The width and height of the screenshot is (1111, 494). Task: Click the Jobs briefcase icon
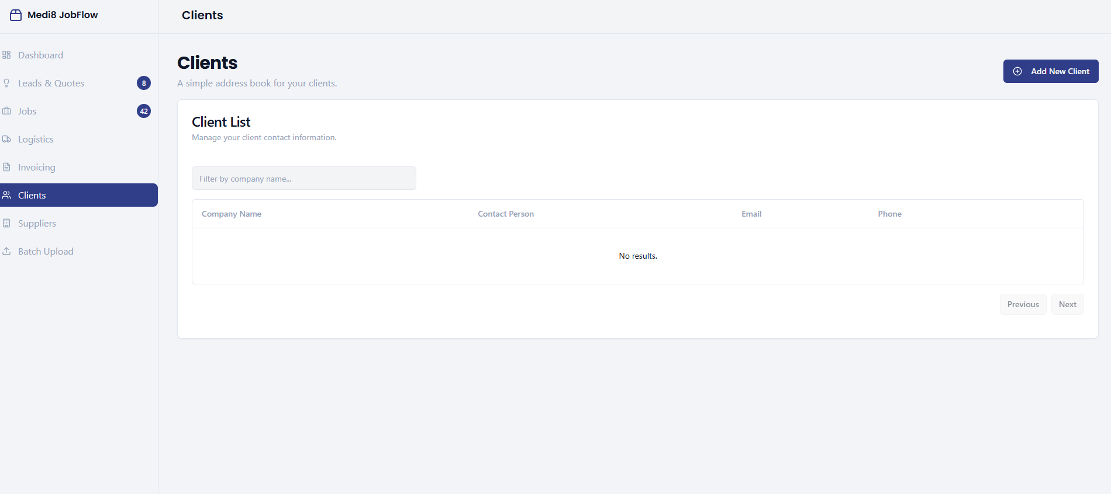point(6,111)
